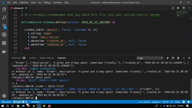Viewport: 192px width, 108px height.
Task: Split the editor to the right
Action: tap(184, 8)
